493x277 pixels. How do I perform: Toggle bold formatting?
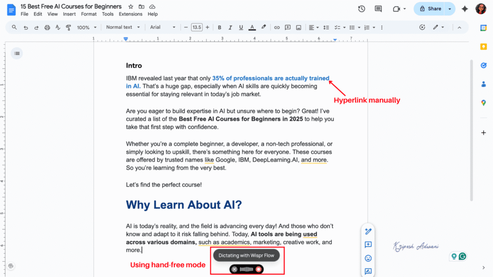point(220,27)
